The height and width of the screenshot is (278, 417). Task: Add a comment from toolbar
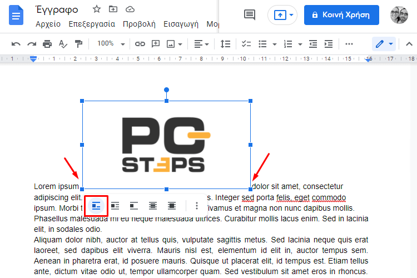click(x=156, y=44)
